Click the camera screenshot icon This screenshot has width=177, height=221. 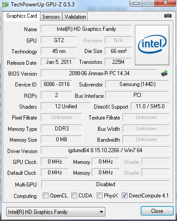[x=168, y=16]
